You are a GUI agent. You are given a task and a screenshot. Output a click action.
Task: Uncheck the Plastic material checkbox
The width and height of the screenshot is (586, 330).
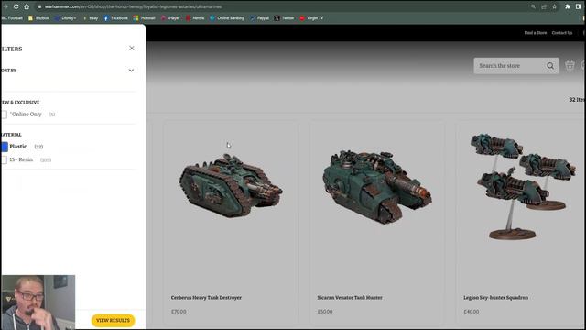pos(5,147)
